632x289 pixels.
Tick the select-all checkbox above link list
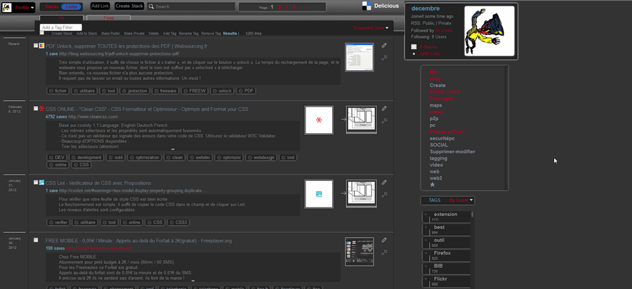pyautogui.click(x=42, y=33)
